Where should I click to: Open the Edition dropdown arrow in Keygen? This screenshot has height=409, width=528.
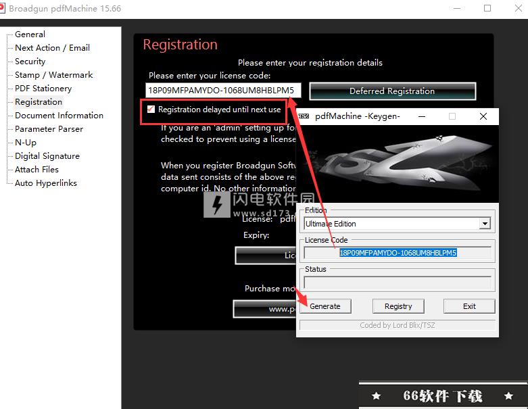(485, 224)
